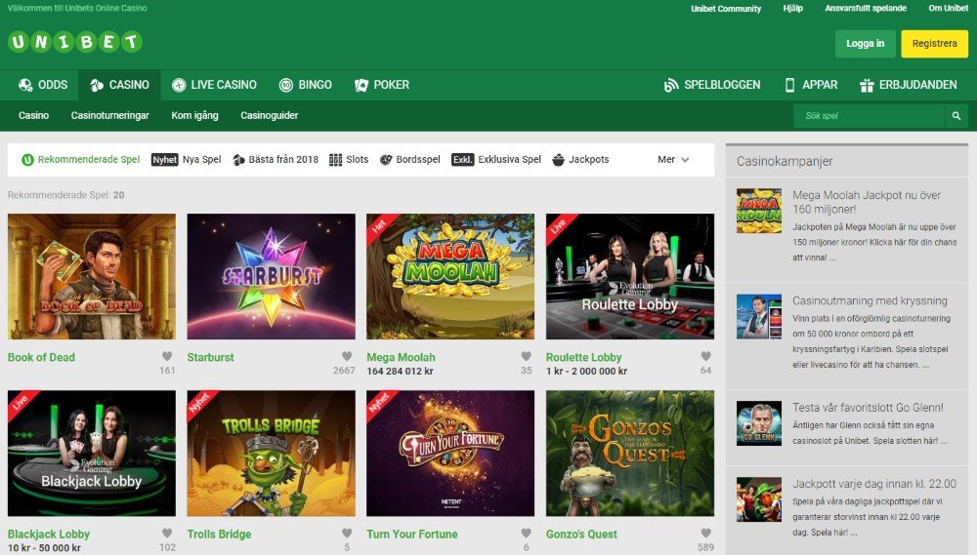977x555 pixels.
Task: Click the cruise campaign image
Action: coord(759,317)
